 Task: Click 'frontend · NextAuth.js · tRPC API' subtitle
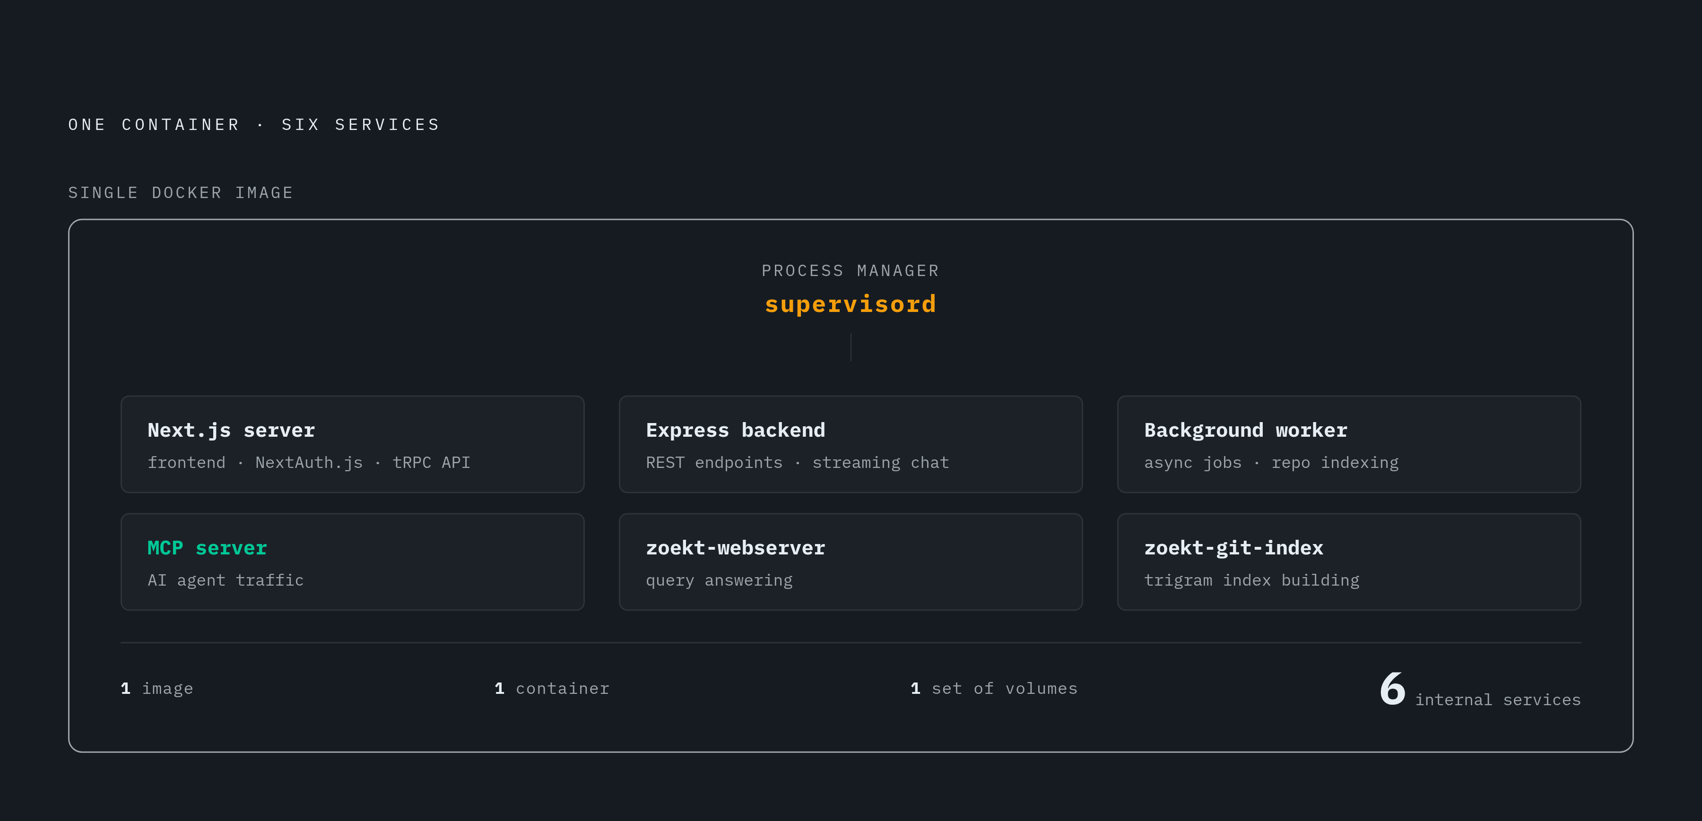(x=309, y=462)
